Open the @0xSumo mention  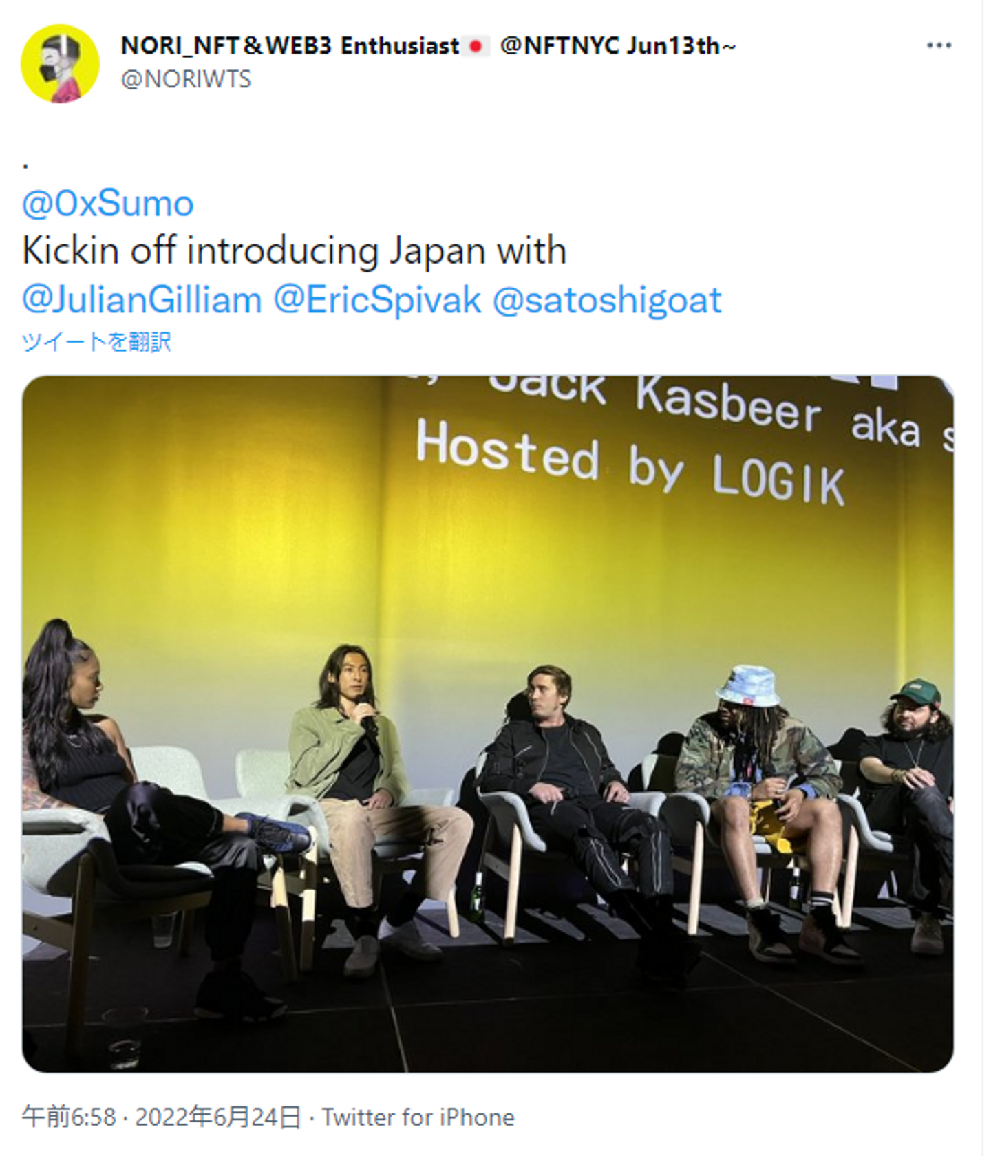click(107, 204)
